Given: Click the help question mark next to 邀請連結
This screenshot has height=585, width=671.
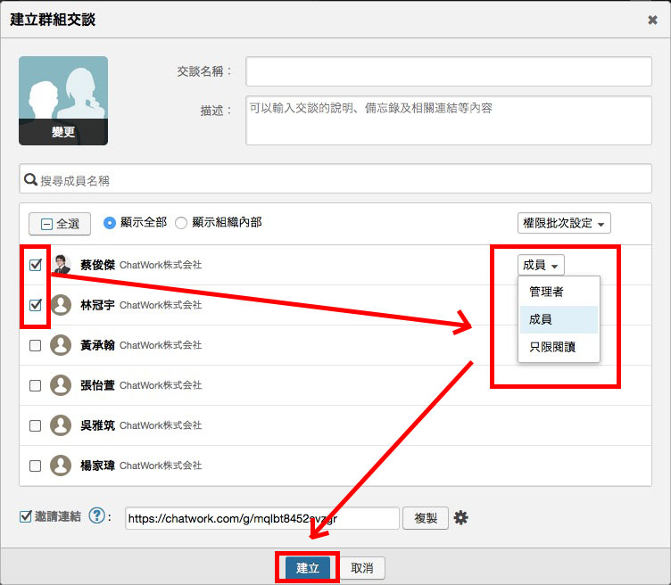Looking at the screenshot, I should (97, 517).
